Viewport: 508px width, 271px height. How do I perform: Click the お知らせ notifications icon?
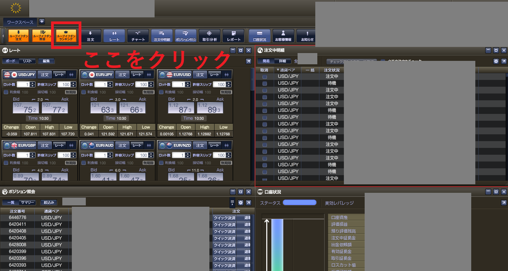pos(307,35)
